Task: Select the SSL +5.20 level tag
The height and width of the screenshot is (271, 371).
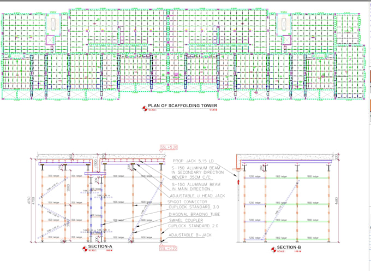Action: 169,148
